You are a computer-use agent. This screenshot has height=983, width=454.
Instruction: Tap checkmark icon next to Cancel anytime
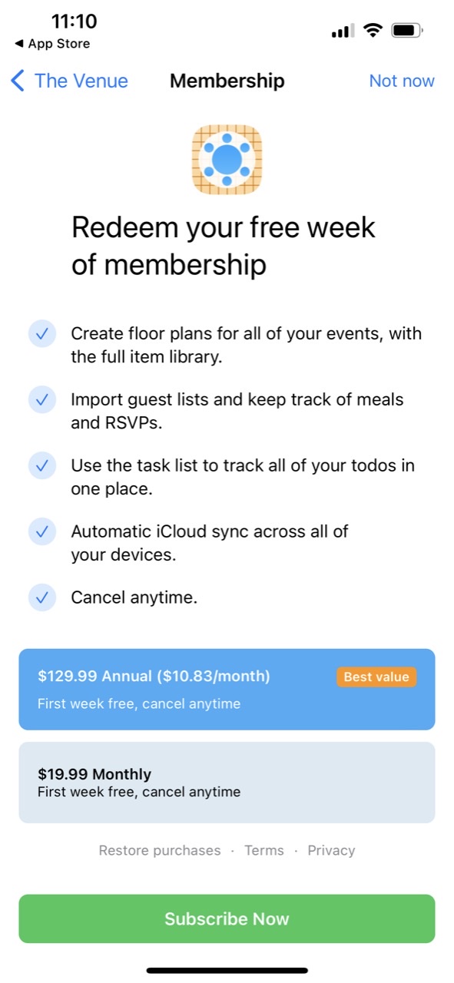(x=42, y=597)
